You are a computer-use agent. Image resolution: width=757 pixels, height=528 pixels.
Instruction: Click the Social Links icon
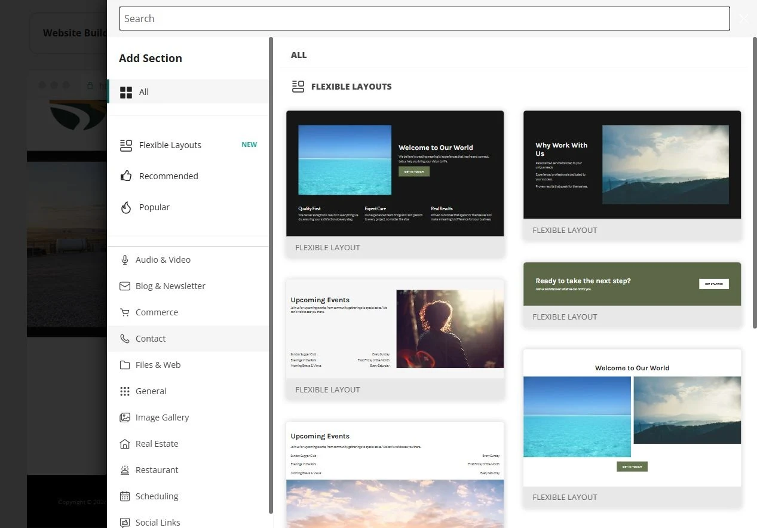(125, 523)
